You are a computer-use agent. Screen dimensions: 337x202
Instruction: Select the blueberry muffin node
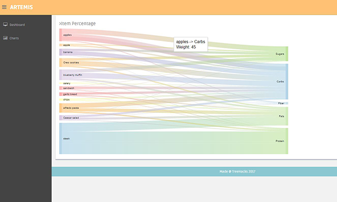(x=61, y=75)
